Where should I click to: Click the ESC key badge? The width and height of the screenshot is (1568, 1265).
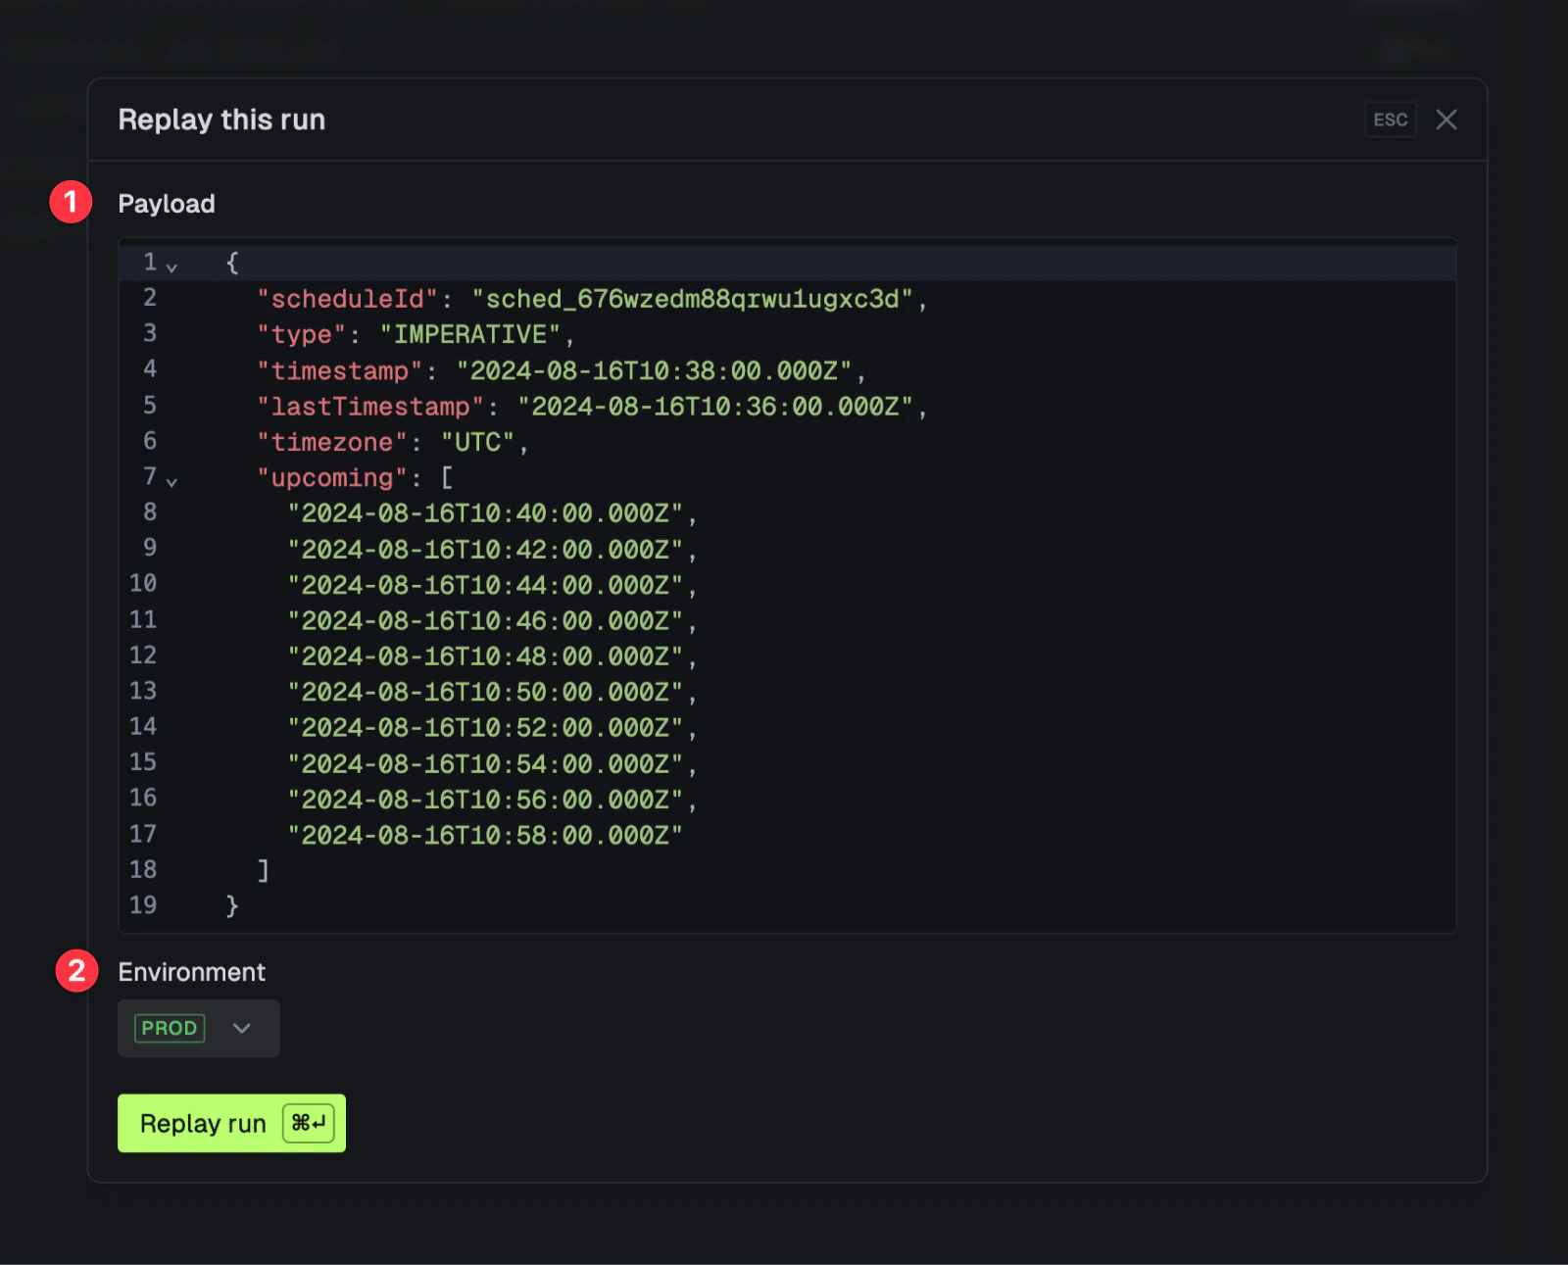pos(1390,120)
